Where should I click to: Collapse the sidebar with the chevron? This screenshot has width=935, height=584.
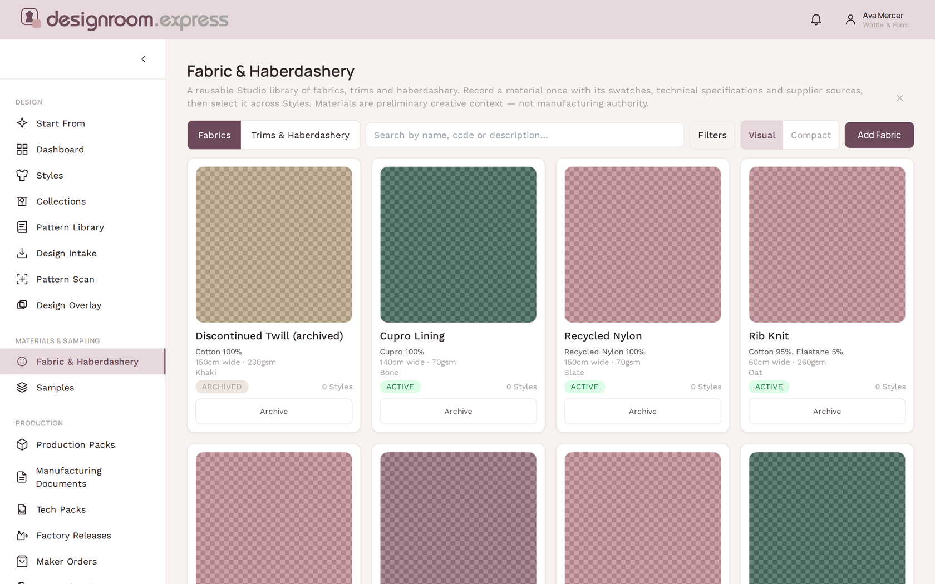[144, 59]
